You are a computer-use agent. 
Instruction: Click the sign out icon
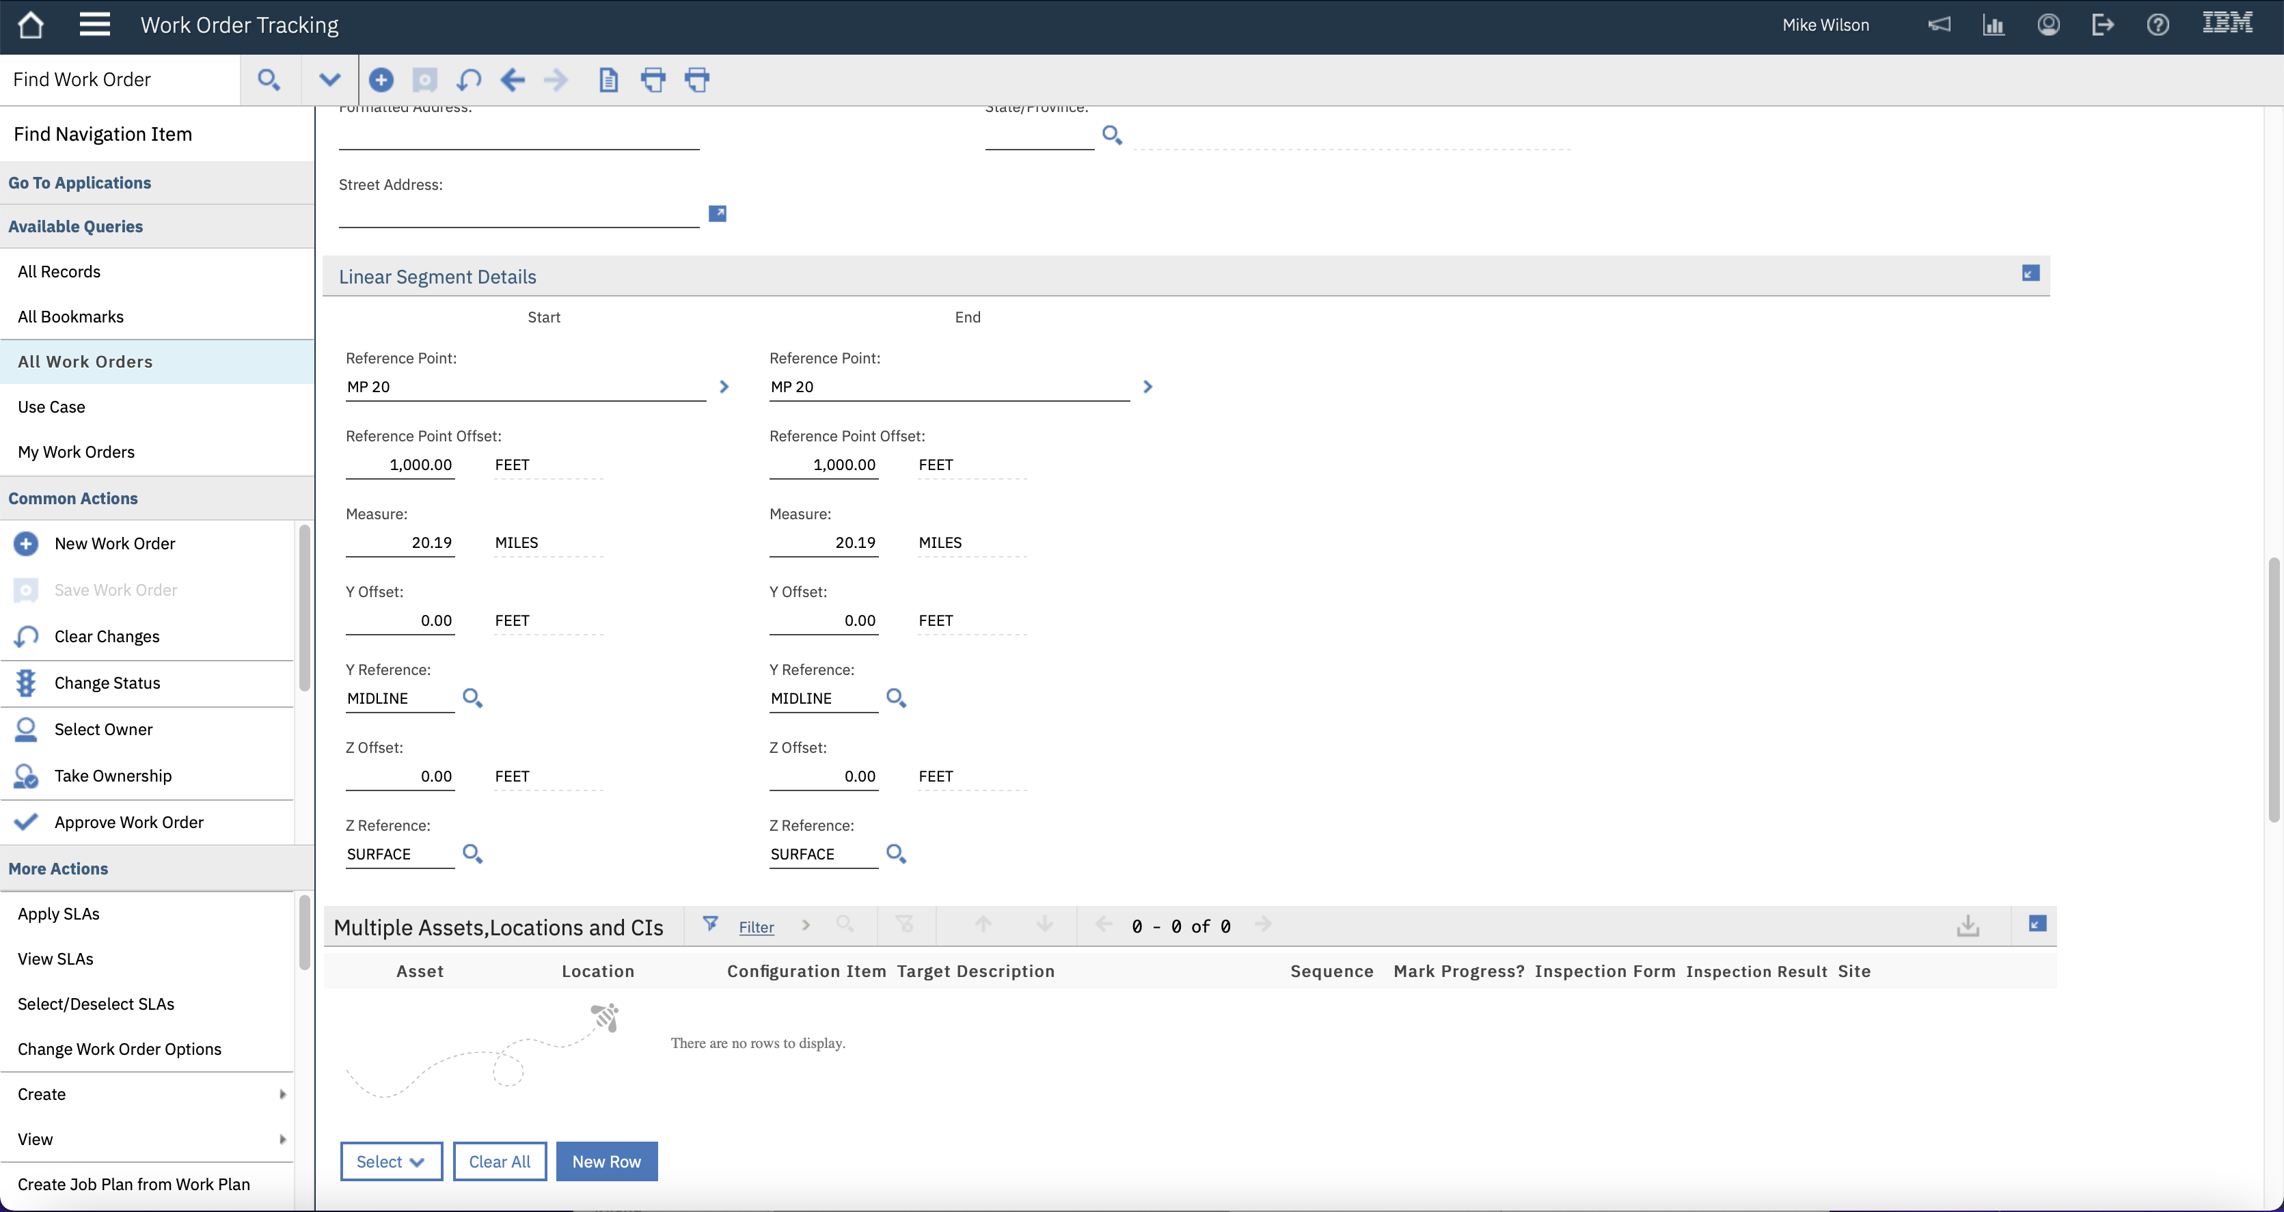2102,25
